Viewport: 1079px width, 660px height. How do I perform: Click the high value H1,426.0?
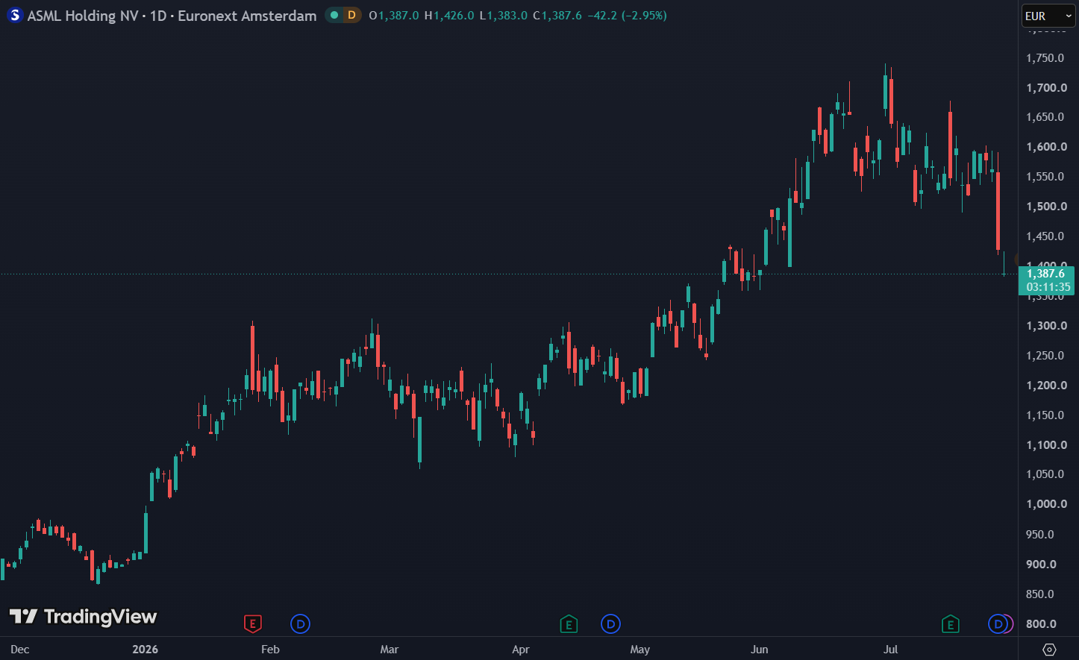tap(449, 16)
